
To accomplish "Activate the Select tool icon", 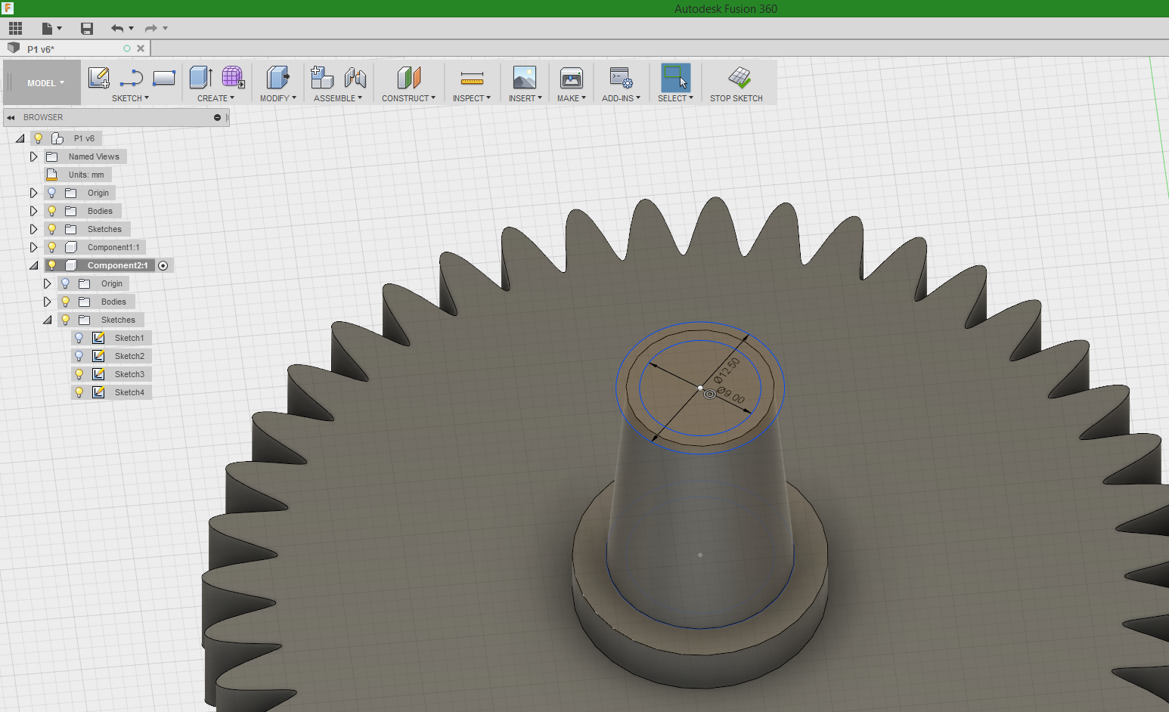I will click(x=675, y=77).
